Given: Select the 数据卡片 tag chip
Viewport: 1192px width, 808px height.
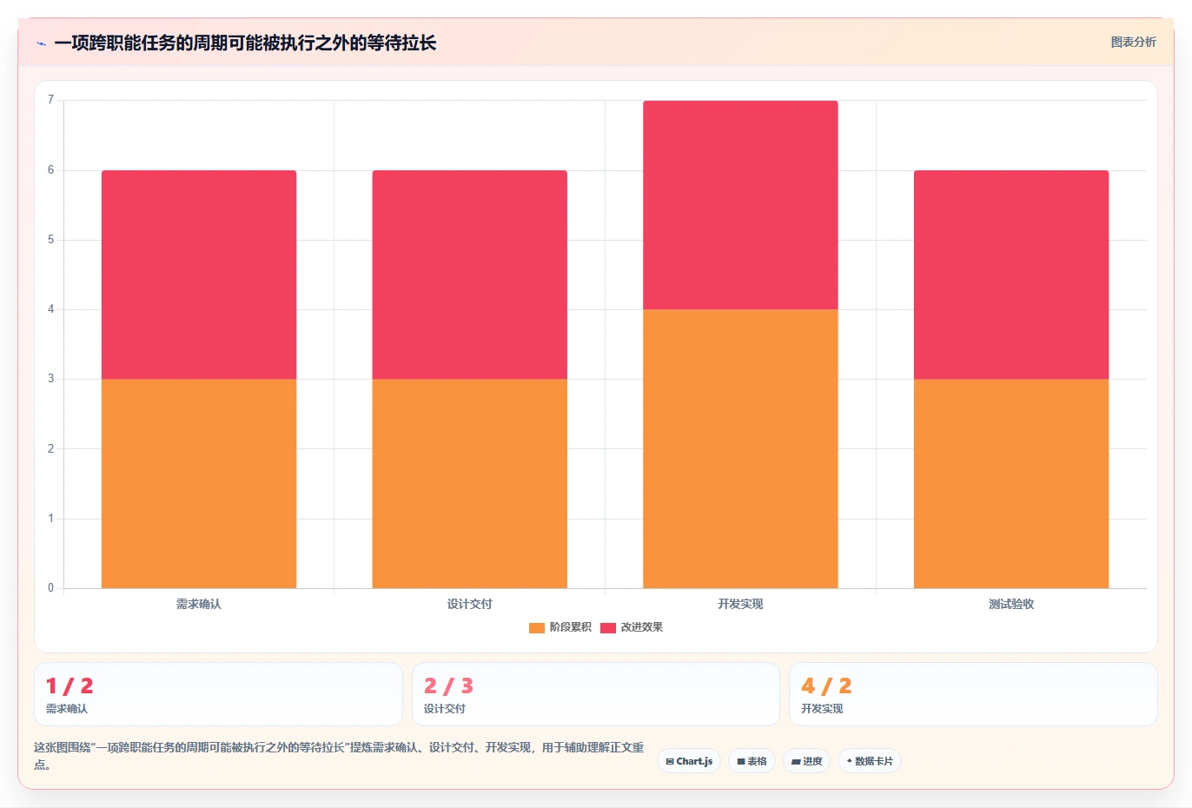Looking at the screenshot, I should (x=869, y=761).
